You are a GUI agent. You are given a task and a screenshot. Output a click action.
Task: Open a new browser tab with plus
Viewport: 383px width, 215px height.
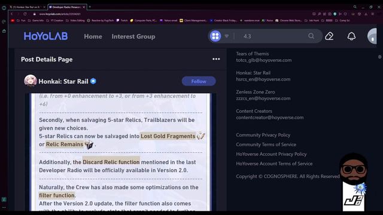tap(90, 7)
